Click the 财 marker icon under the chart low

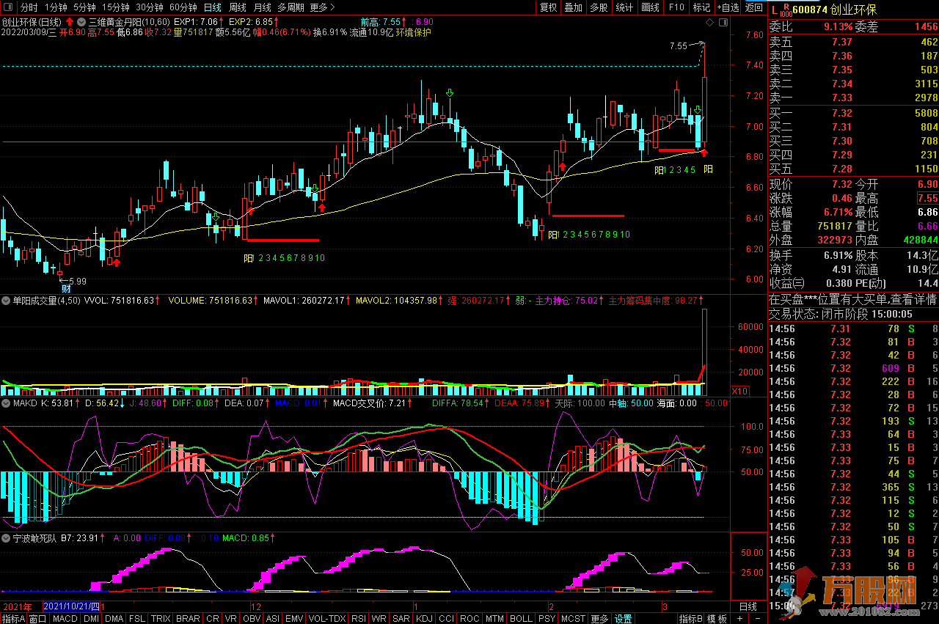[65, 289]
